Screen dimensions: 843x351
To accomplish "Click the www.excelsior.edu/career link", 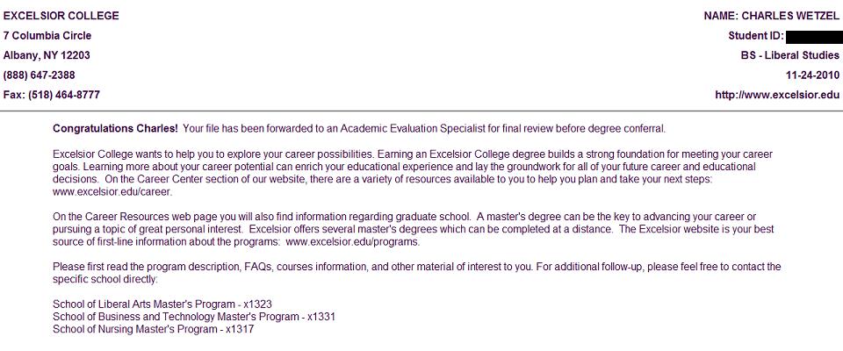I will 112,190.
